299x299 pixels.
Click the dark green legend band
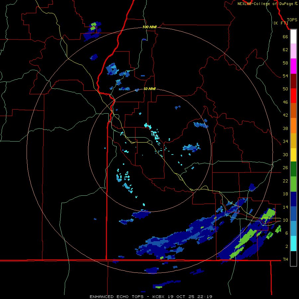293,169
